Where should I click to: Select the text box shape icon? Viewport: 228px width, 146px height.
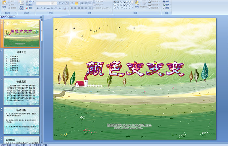tap(115, 2)
